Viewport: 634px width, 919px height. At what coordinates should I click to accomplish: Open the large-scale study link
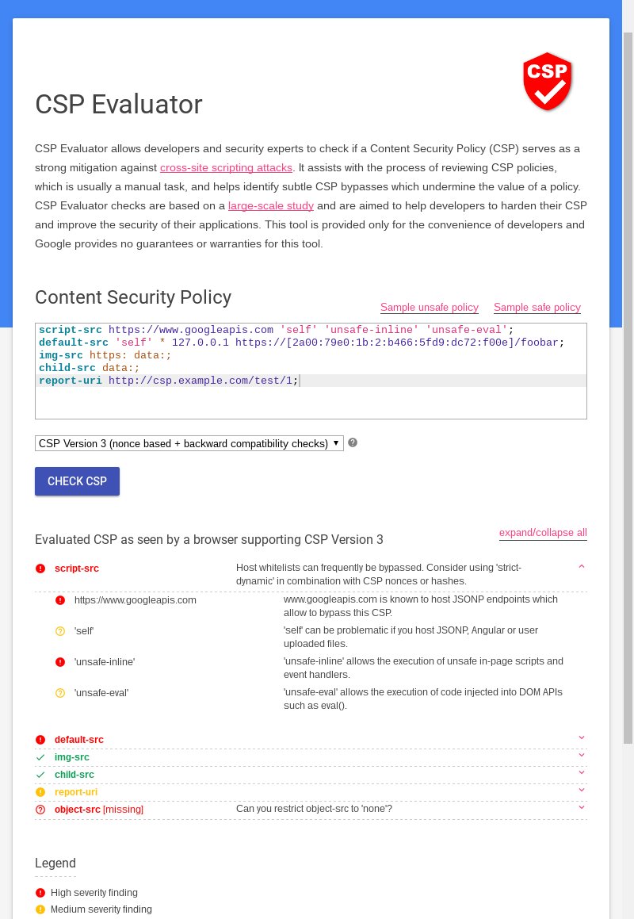point(271,205)
